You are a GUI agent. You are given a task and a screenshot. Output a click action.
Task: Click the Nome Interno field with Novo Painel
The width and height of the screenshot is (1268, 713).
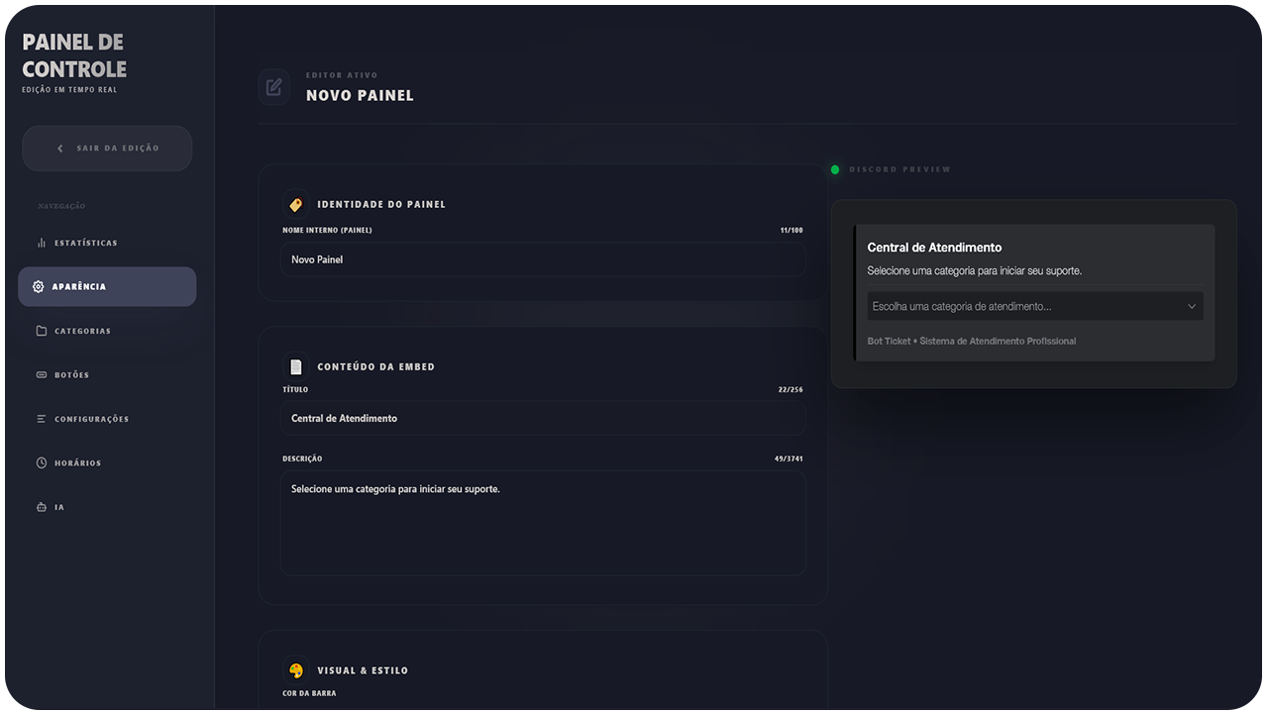click(x=543, y=259)
